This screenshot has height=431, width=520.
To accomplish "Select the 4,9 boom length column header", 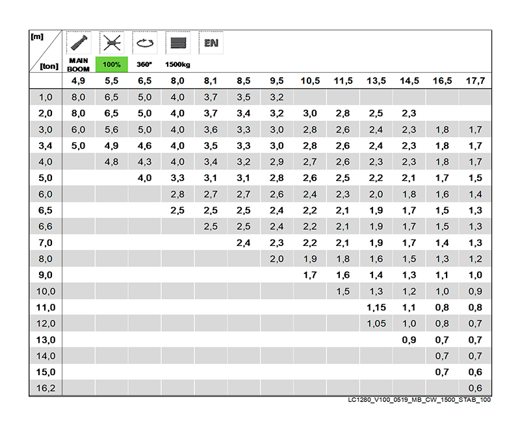I will coord(79,81).
